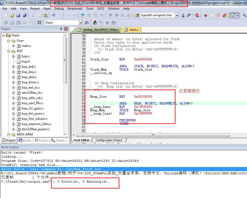Image resolution: width=247 pixels, height=198 pixels.
Task: Open Configuration with the wrench icon
Action: tap(244, 15)
